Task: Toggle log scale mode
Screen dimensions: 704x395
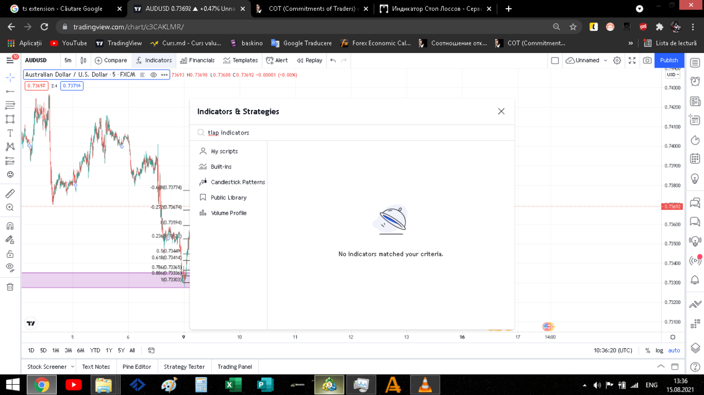Action: [659, 350]
